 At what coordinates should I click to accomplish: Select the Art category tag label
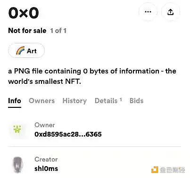pos(26,50)
